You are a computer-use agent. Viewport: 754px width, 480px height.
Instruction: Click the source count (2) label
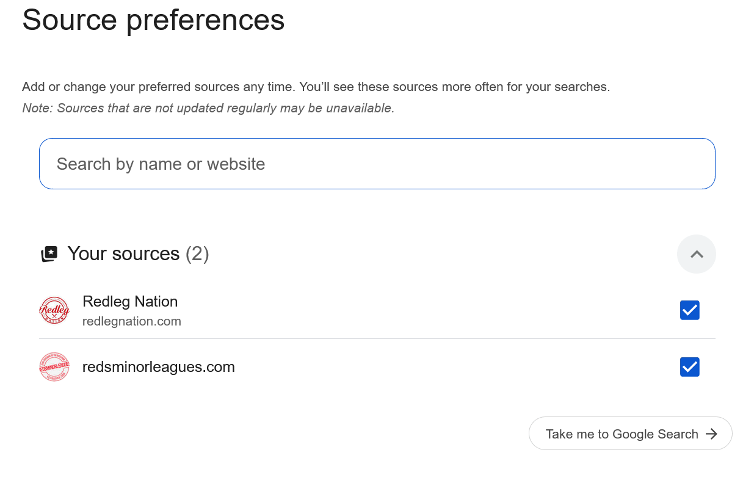pyautogui.click(x=197, y=253)
